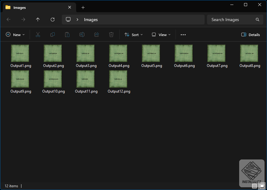The height and width of the screenshot is (190, 267).
Task: Switch to large thumbnails view in status bar
Action: pyautogui.click(x=262, y=186)
